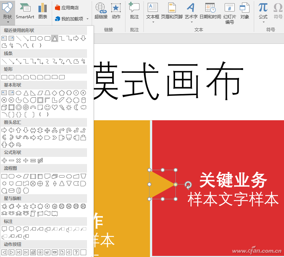Image resolution: width=284 pixels, height=257 pixels.
Task: Pick the cube shape in 基本形状
Action: click(4, 107)
